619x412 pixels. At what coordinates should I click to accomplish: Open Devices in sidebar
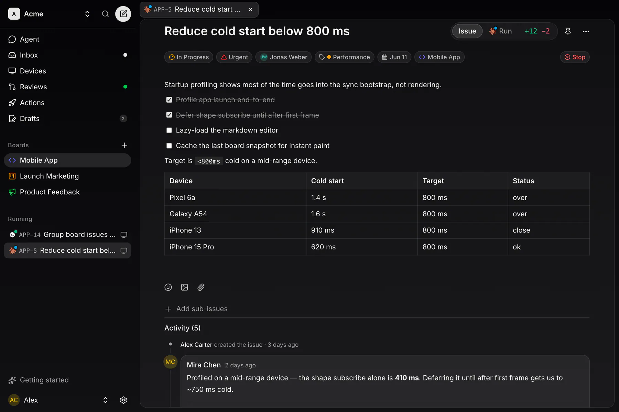tap(67, 71)
